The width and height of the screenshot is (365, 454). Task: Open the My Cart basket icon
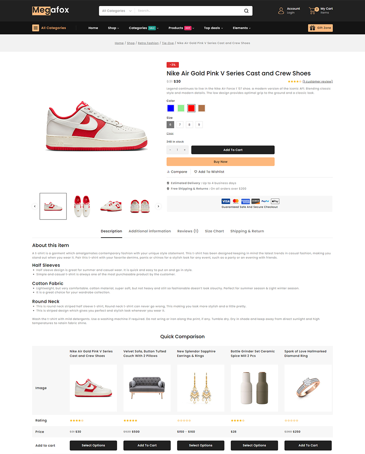[x=313, y=11]
